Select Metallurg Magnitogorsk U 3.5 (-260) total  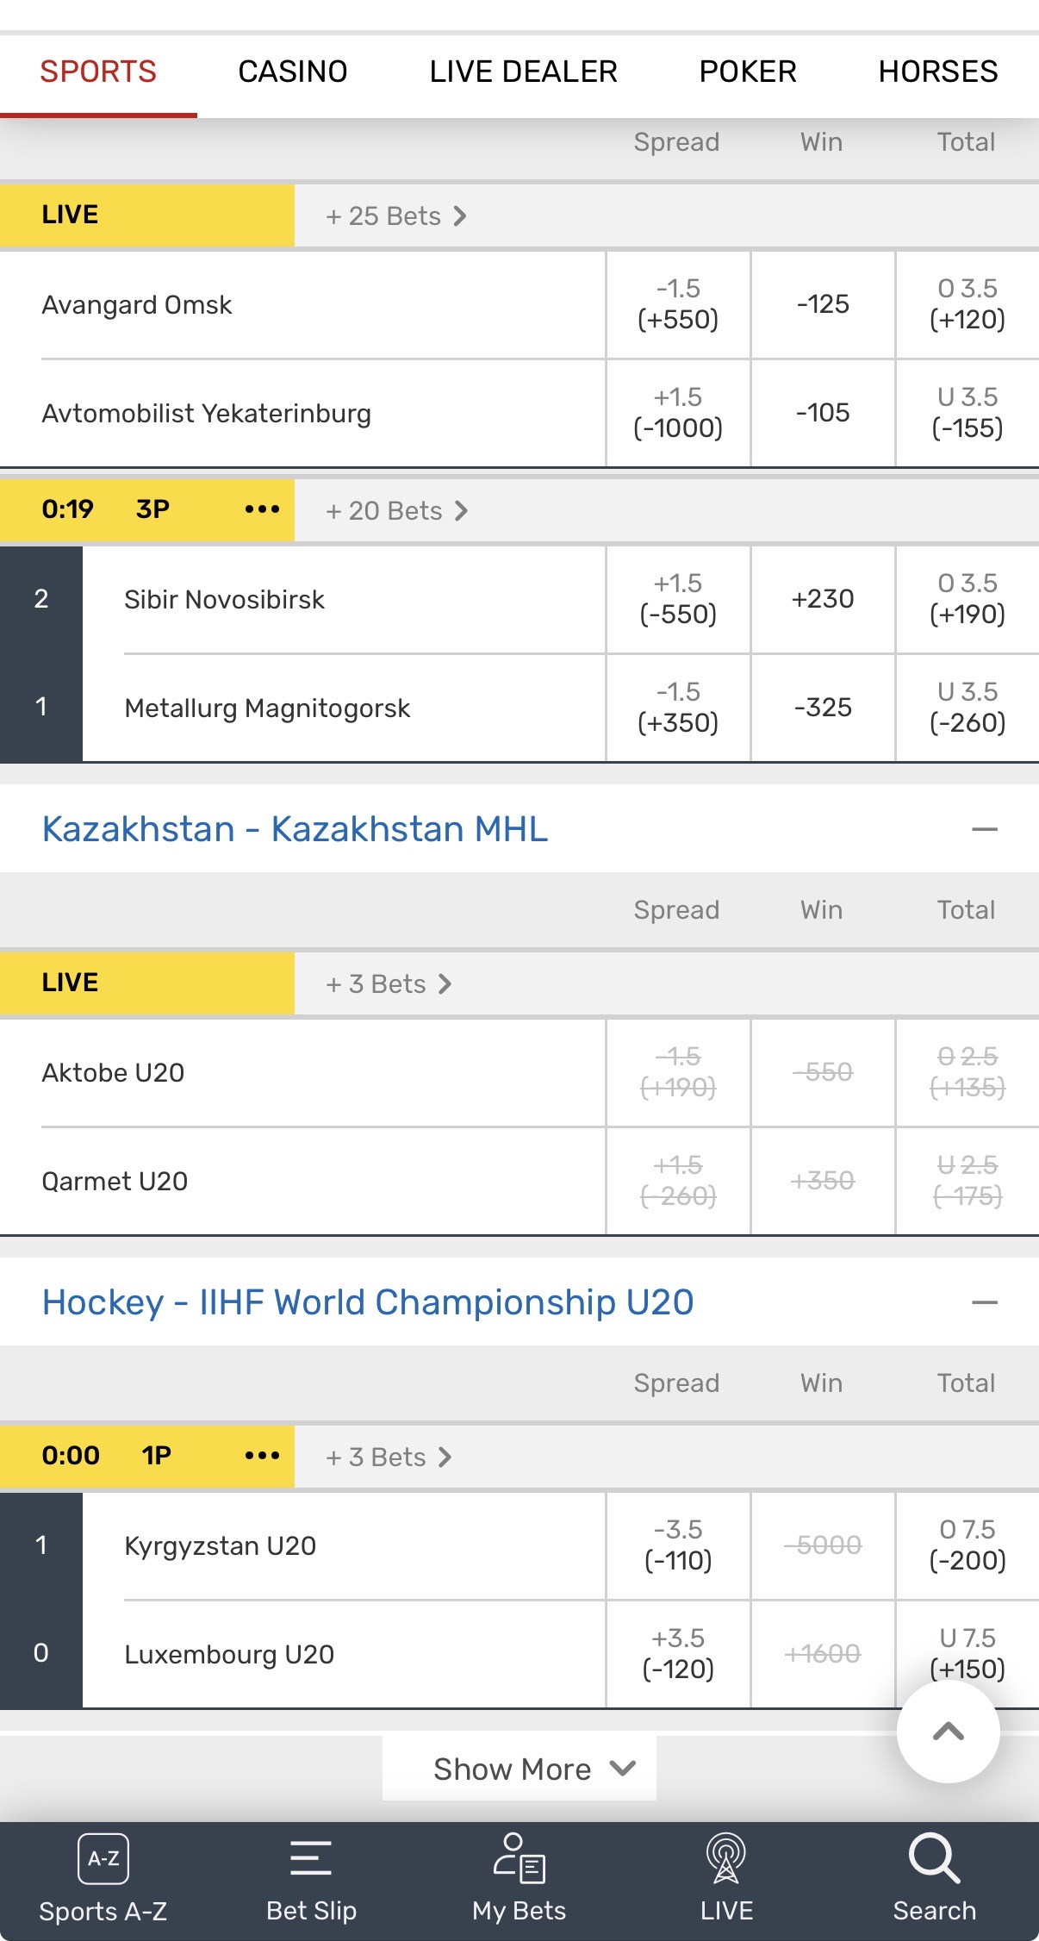point(967,708)
